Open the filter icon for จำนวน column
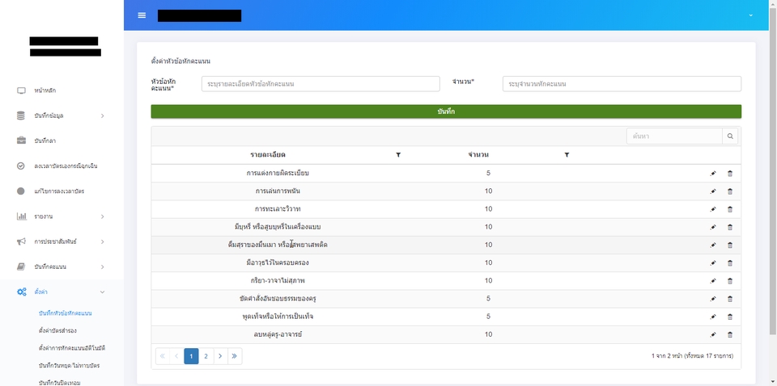Image resolution: width=777 pixels, height=386 pixels. point(567,155)
